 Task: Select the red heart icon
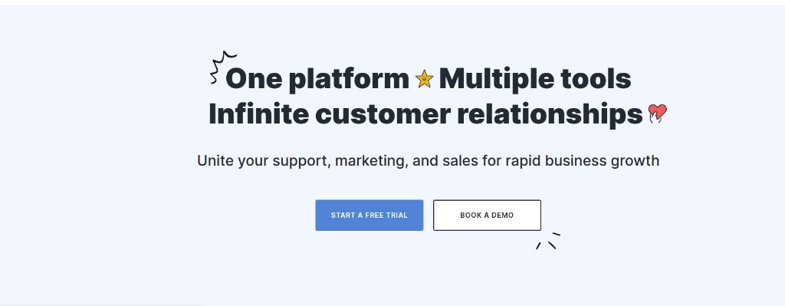pos(657,114)
